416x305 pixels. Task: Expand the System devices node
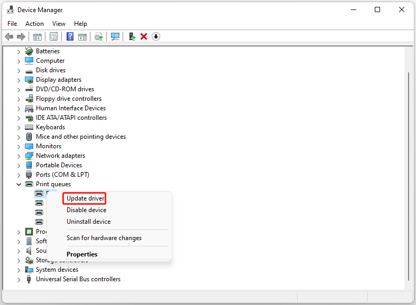point(19,270)
